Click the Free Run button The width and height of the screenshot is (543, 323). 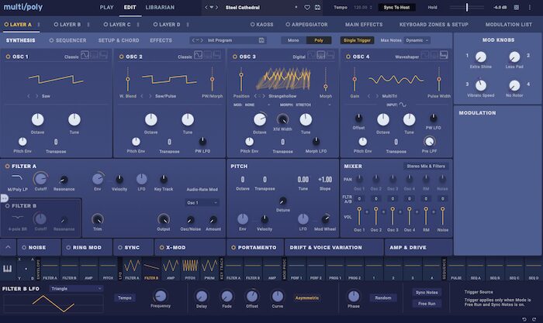coord(427,304)
